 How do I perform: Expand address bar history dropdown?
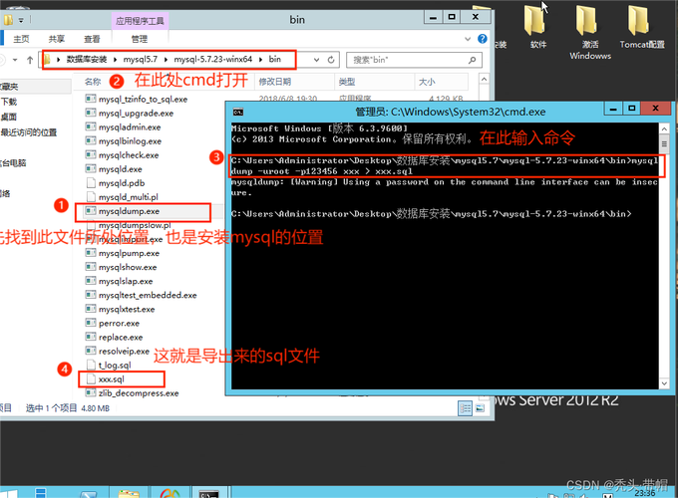(316, 60)
